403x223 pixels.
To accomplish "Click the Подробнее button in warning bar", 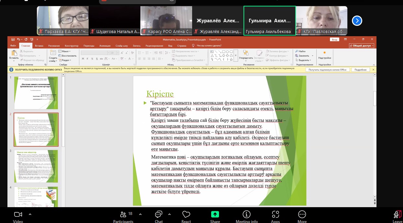I will 360,70.
